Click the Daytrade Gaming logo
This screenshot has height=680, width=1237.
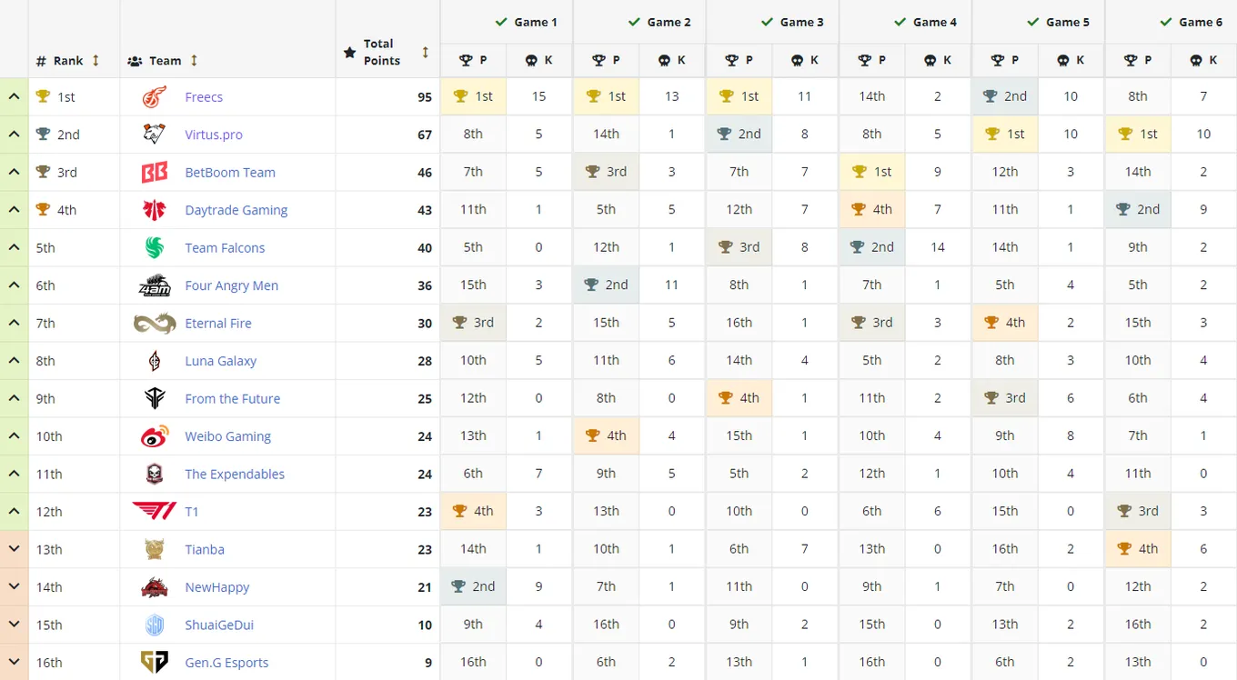(155, 210)
